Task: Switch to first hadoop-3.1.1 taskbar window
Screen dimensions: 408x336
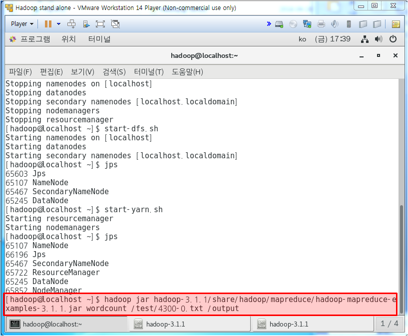Action: coord(189,324)
